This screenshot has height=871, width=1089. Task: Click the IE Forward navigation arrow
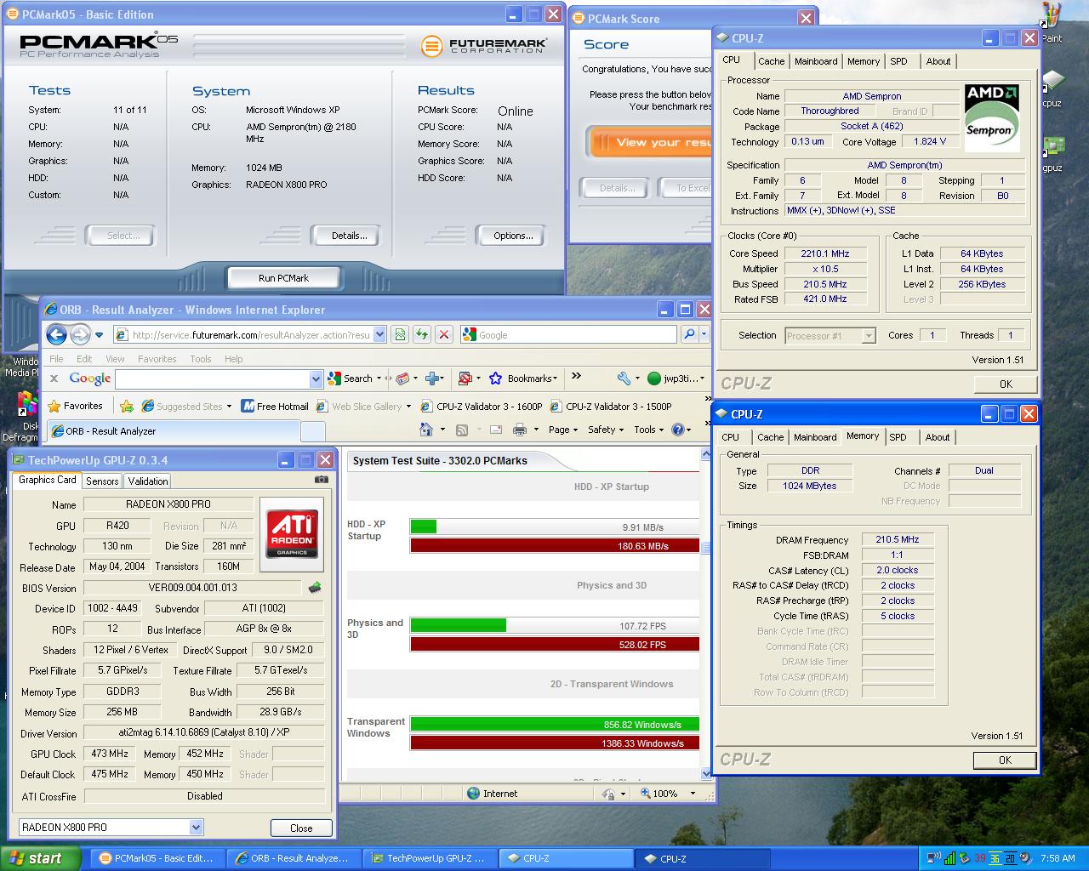click(80, 334)
